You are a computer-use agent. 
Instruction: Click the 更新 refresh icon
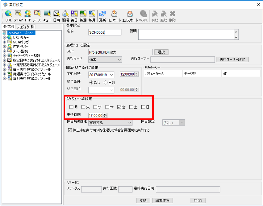(x=102, y=16)
